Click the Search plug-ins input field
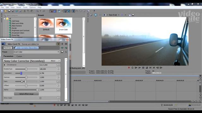 [21, 15]
